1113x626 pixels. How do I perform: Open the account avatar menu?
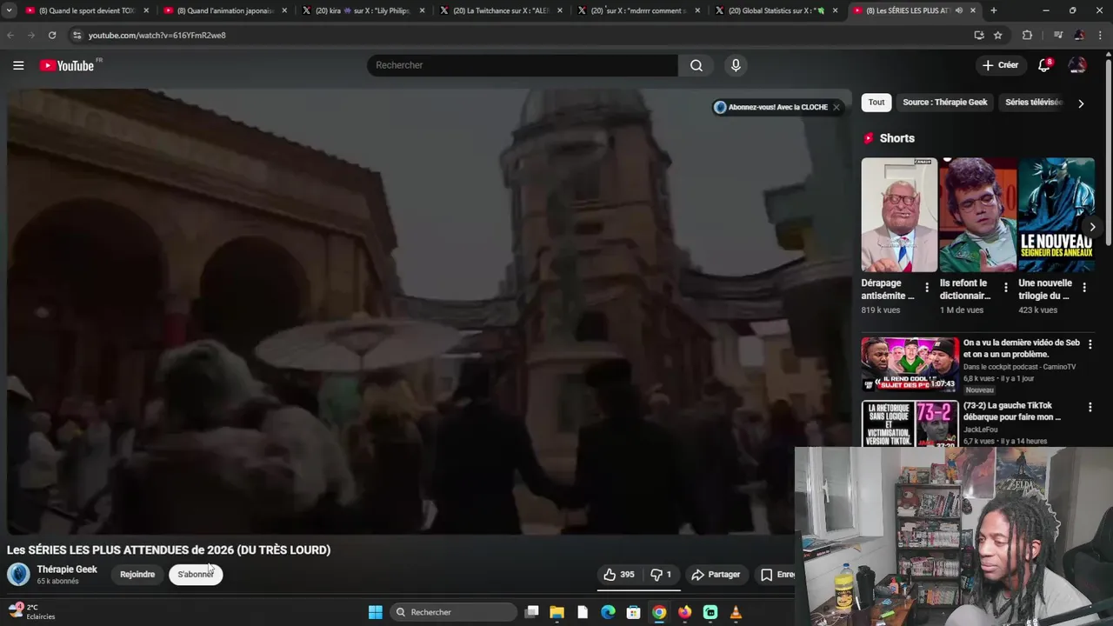pos(1077,65)
